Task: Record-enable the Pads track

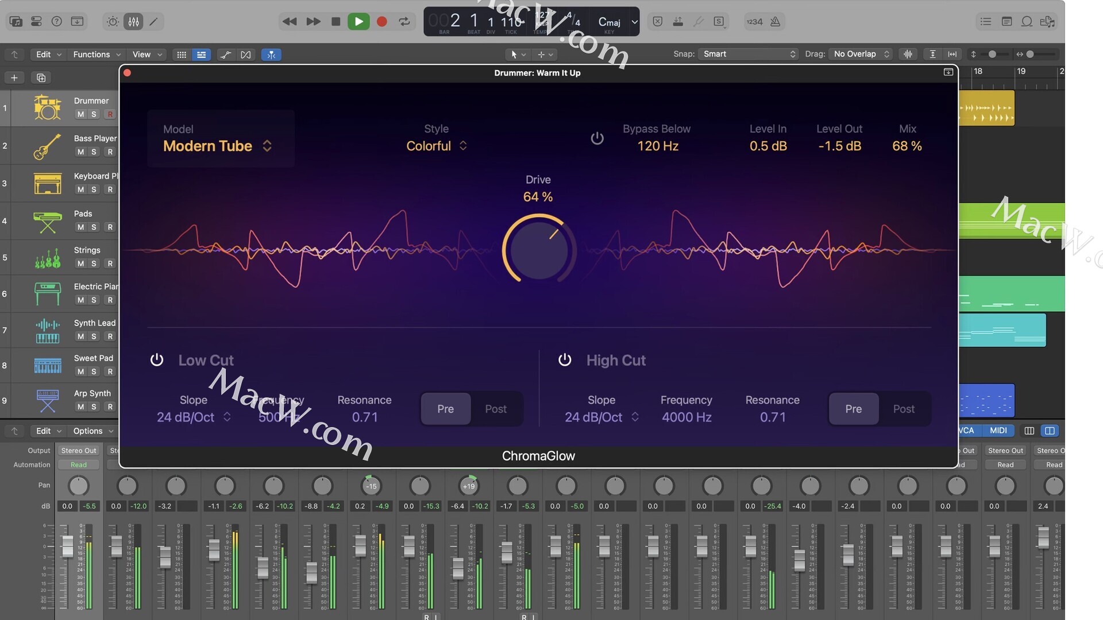Action: pyautogui.click(x=110, y=227)
